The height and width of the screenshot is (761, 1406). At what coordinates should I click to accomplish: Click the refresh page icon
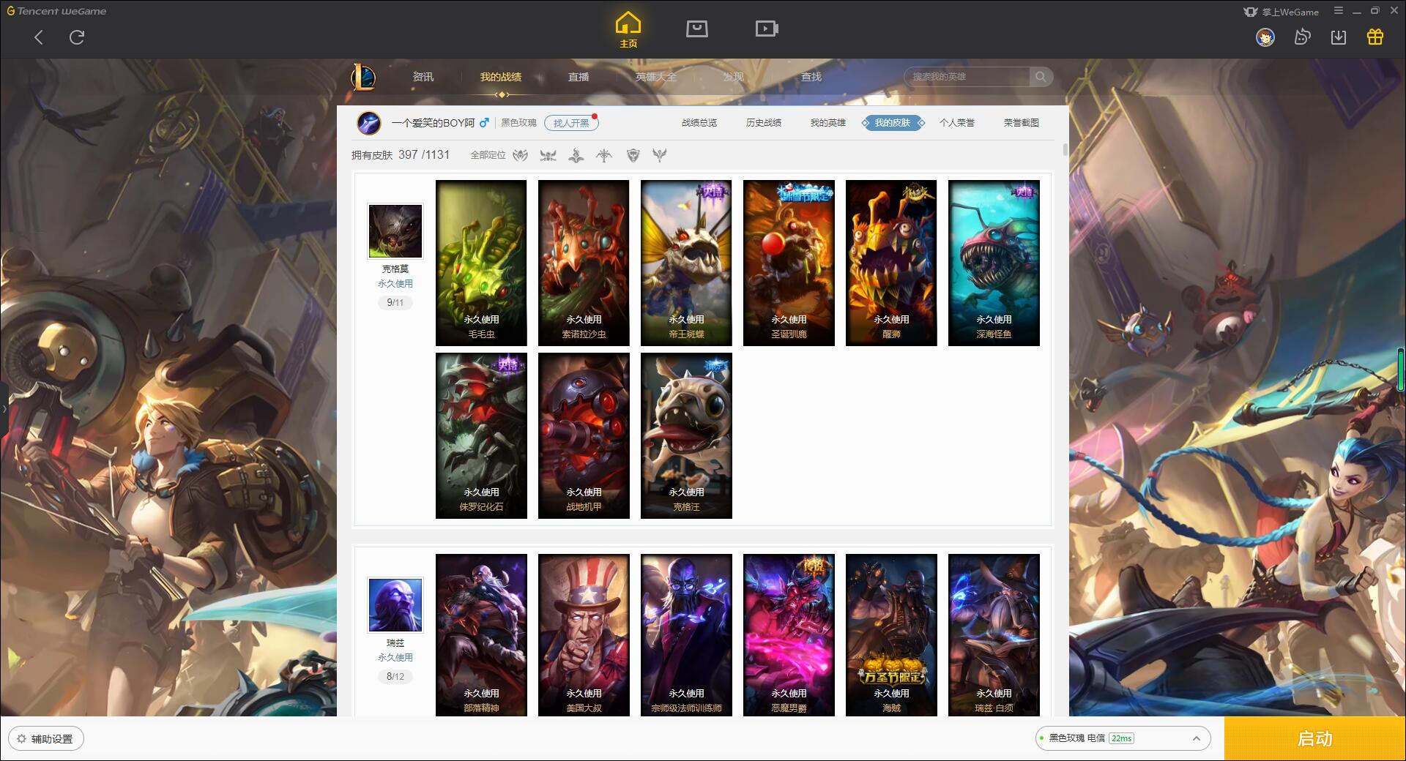77,37
